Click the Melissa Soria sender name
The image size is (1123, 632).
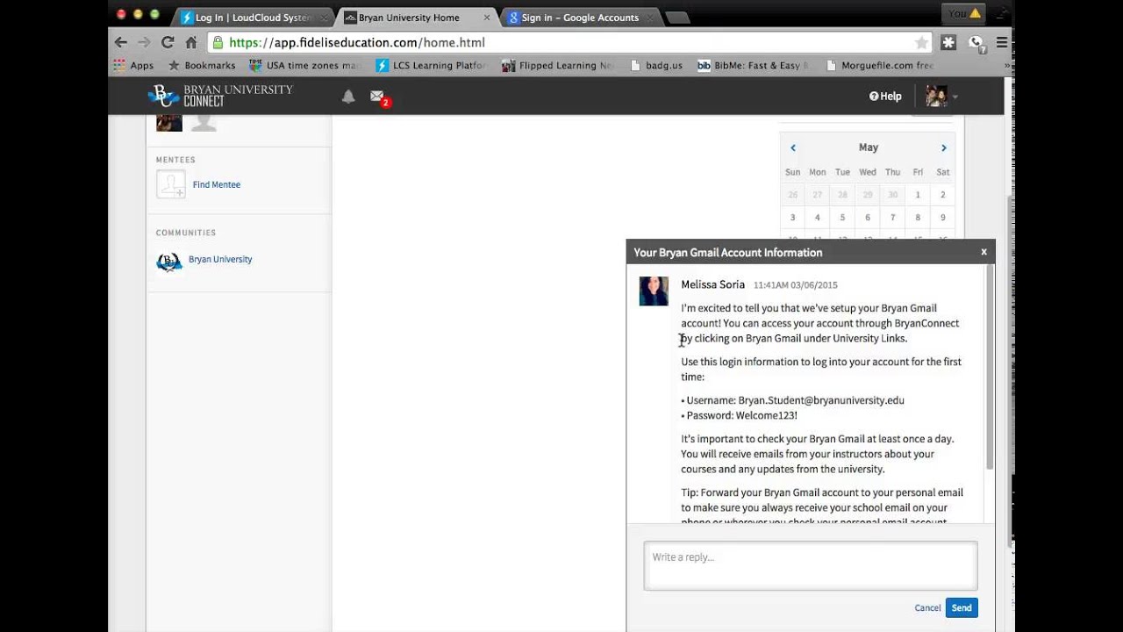[x=712, y=284]
